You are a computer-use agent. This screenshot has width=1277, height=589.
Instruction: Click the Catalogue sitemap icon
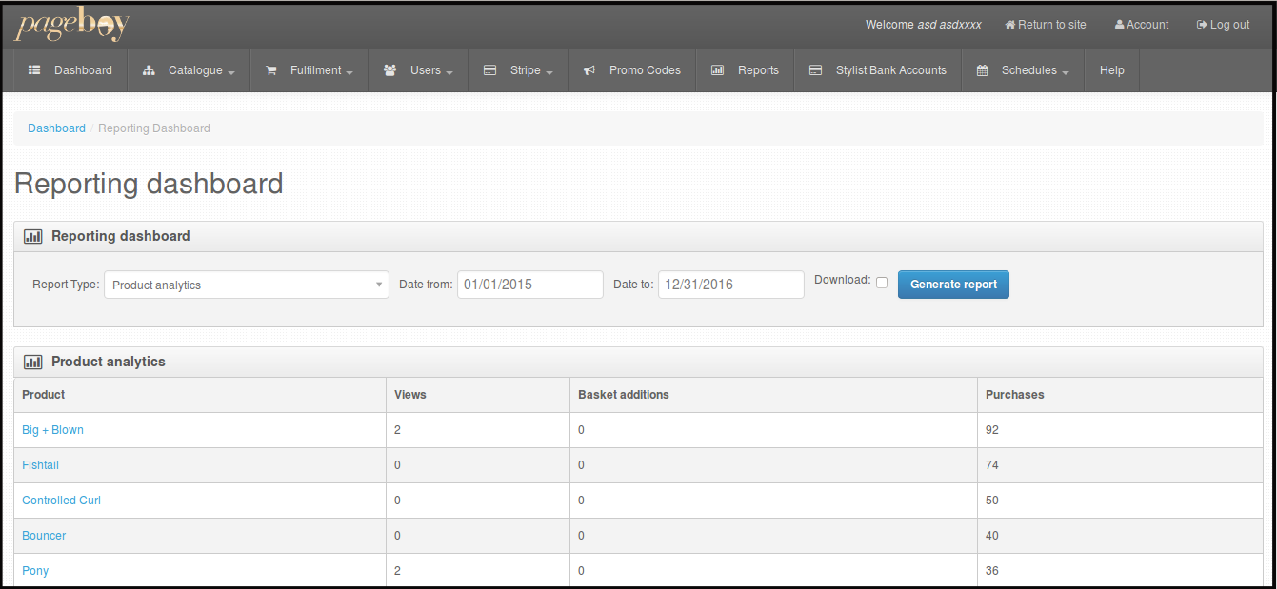pyautogui.click(x=149, y=70)
